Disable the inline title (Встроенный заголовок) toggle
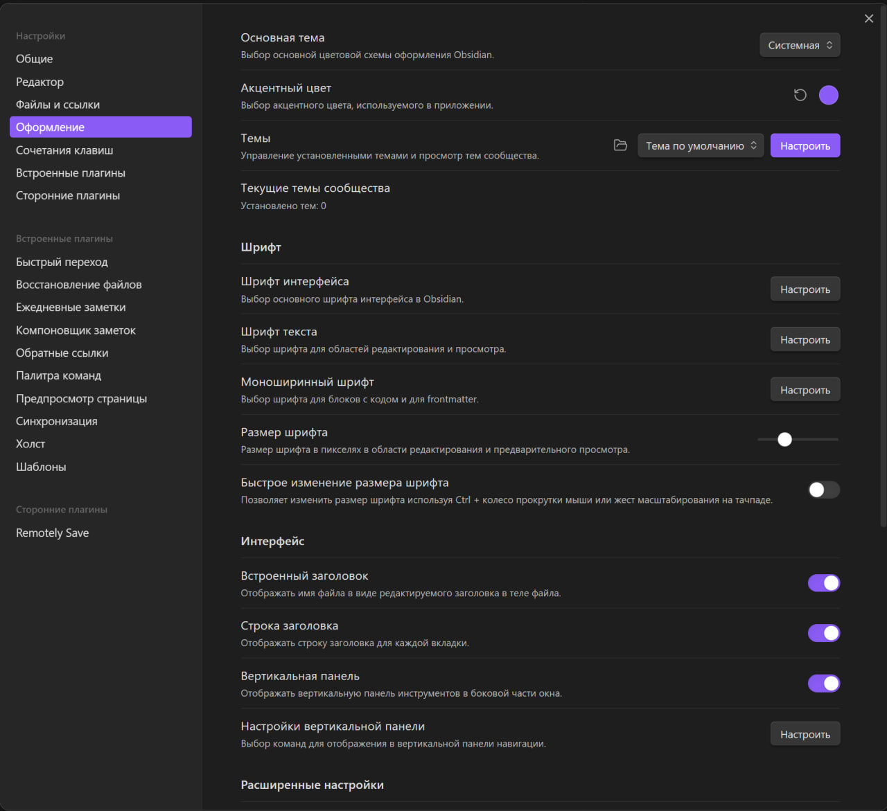 [824, 583]
